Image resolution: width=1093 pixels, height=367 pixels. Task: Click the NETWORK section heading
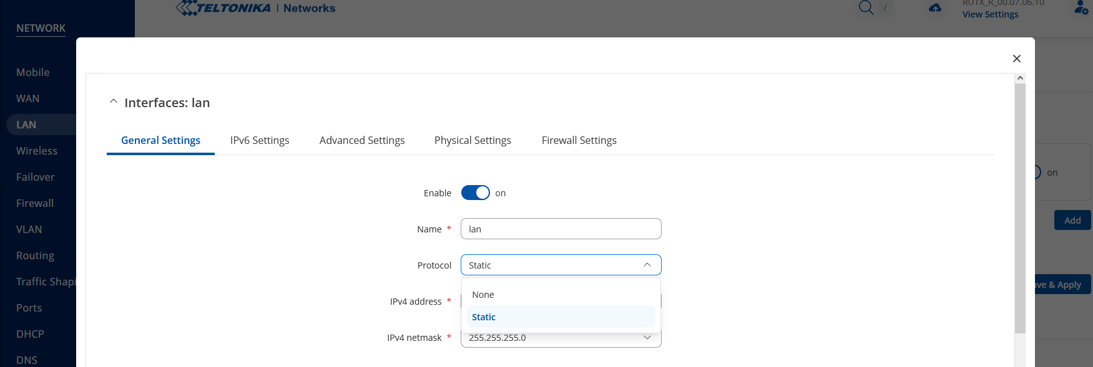[x=41, y=28]
